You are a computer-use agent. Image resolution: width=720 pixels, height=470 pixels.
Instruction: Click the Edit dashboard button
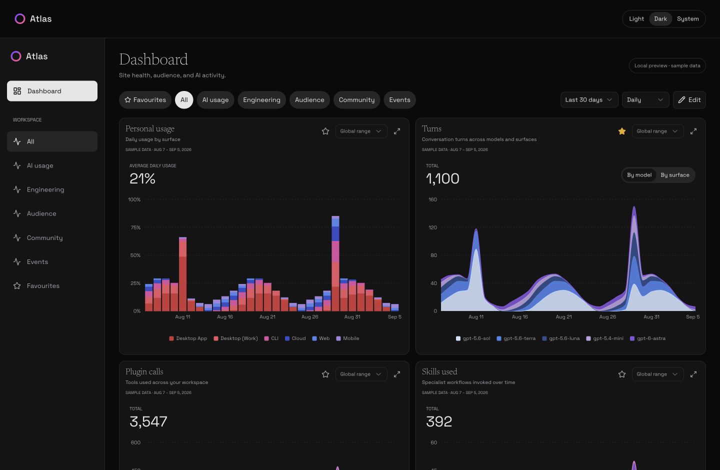(689, 100)
